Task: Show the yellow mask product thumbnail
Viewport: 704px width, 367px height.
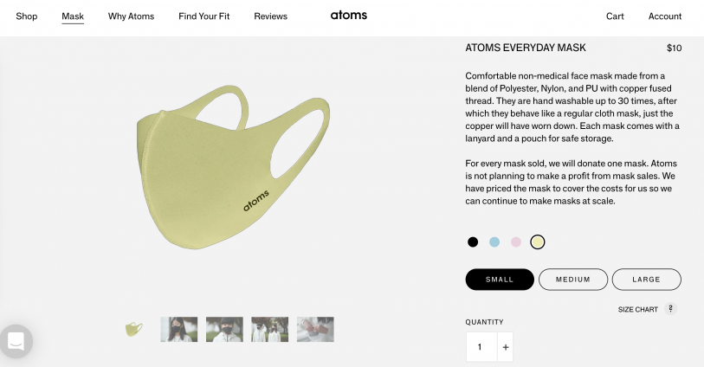Action: tap(133, 329)
